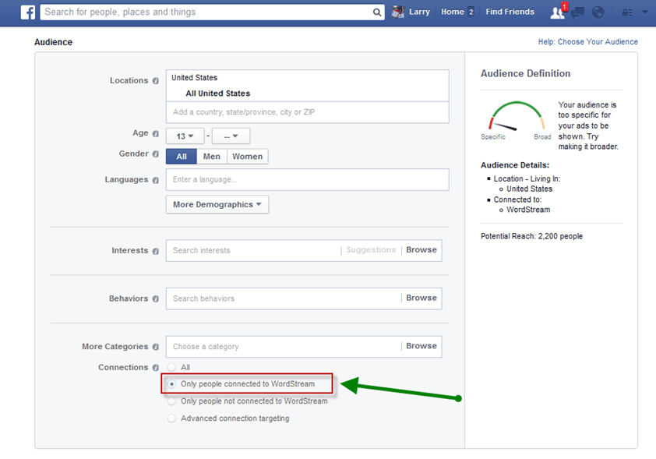This screenshot has height=459, width=656.
Task: Go to Home in top bar
Action: tap(452, 12)
